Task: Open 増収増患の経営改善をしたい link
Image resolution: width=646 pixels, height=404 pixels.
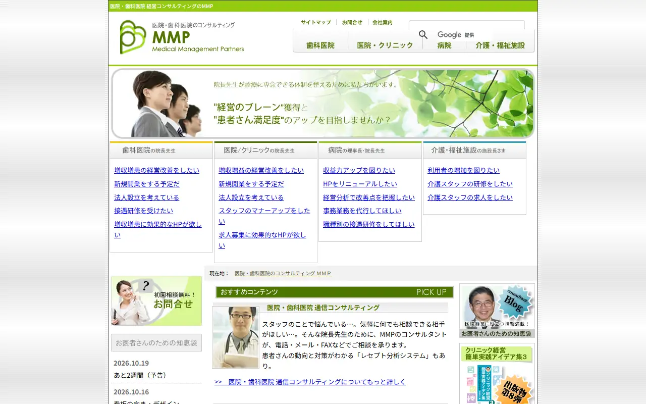Action: tap(156, 170)
